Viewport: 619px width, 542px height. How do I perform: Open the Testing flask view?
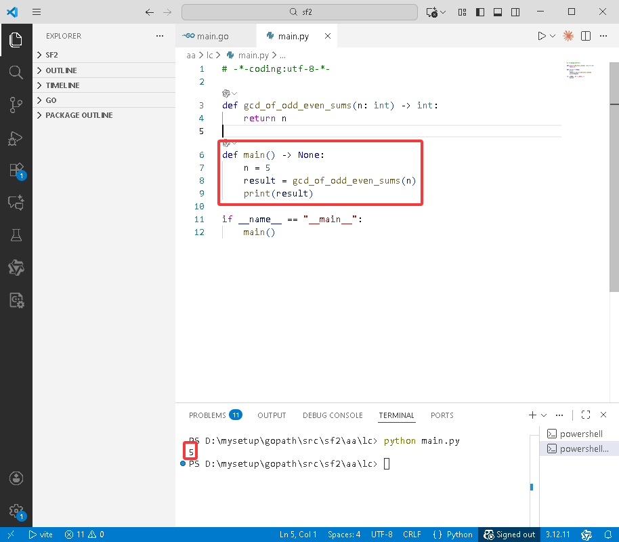coord(16,235)
